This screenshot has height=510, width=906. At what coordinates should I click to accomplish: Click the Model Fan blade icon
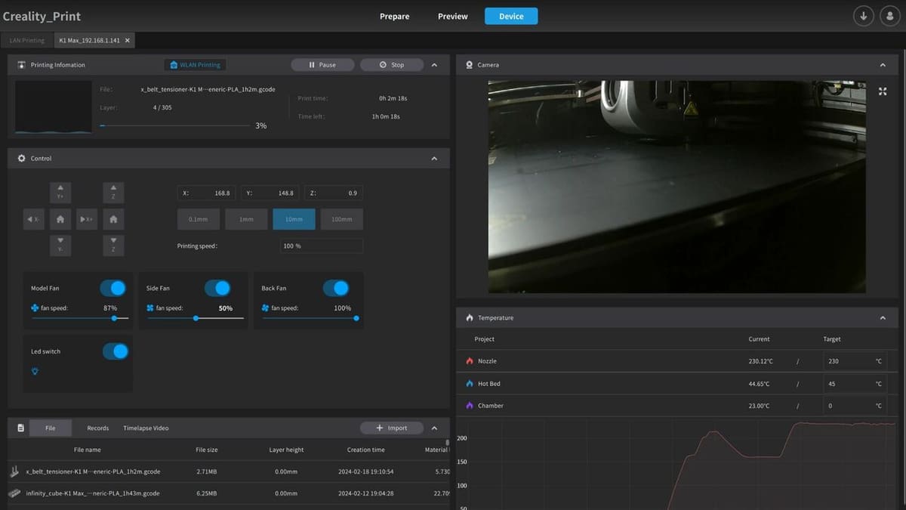pos(35,308)
